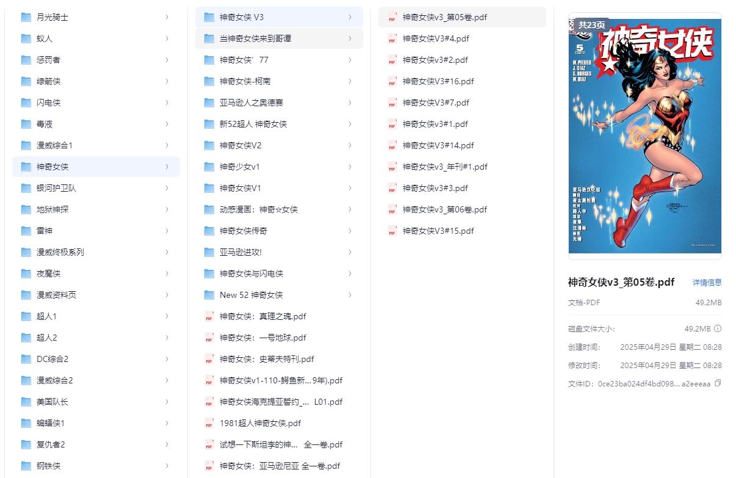Expand the 漫威终极系列 folder chevron
Screen dimensions: 736x478
[x=167, y=252]
